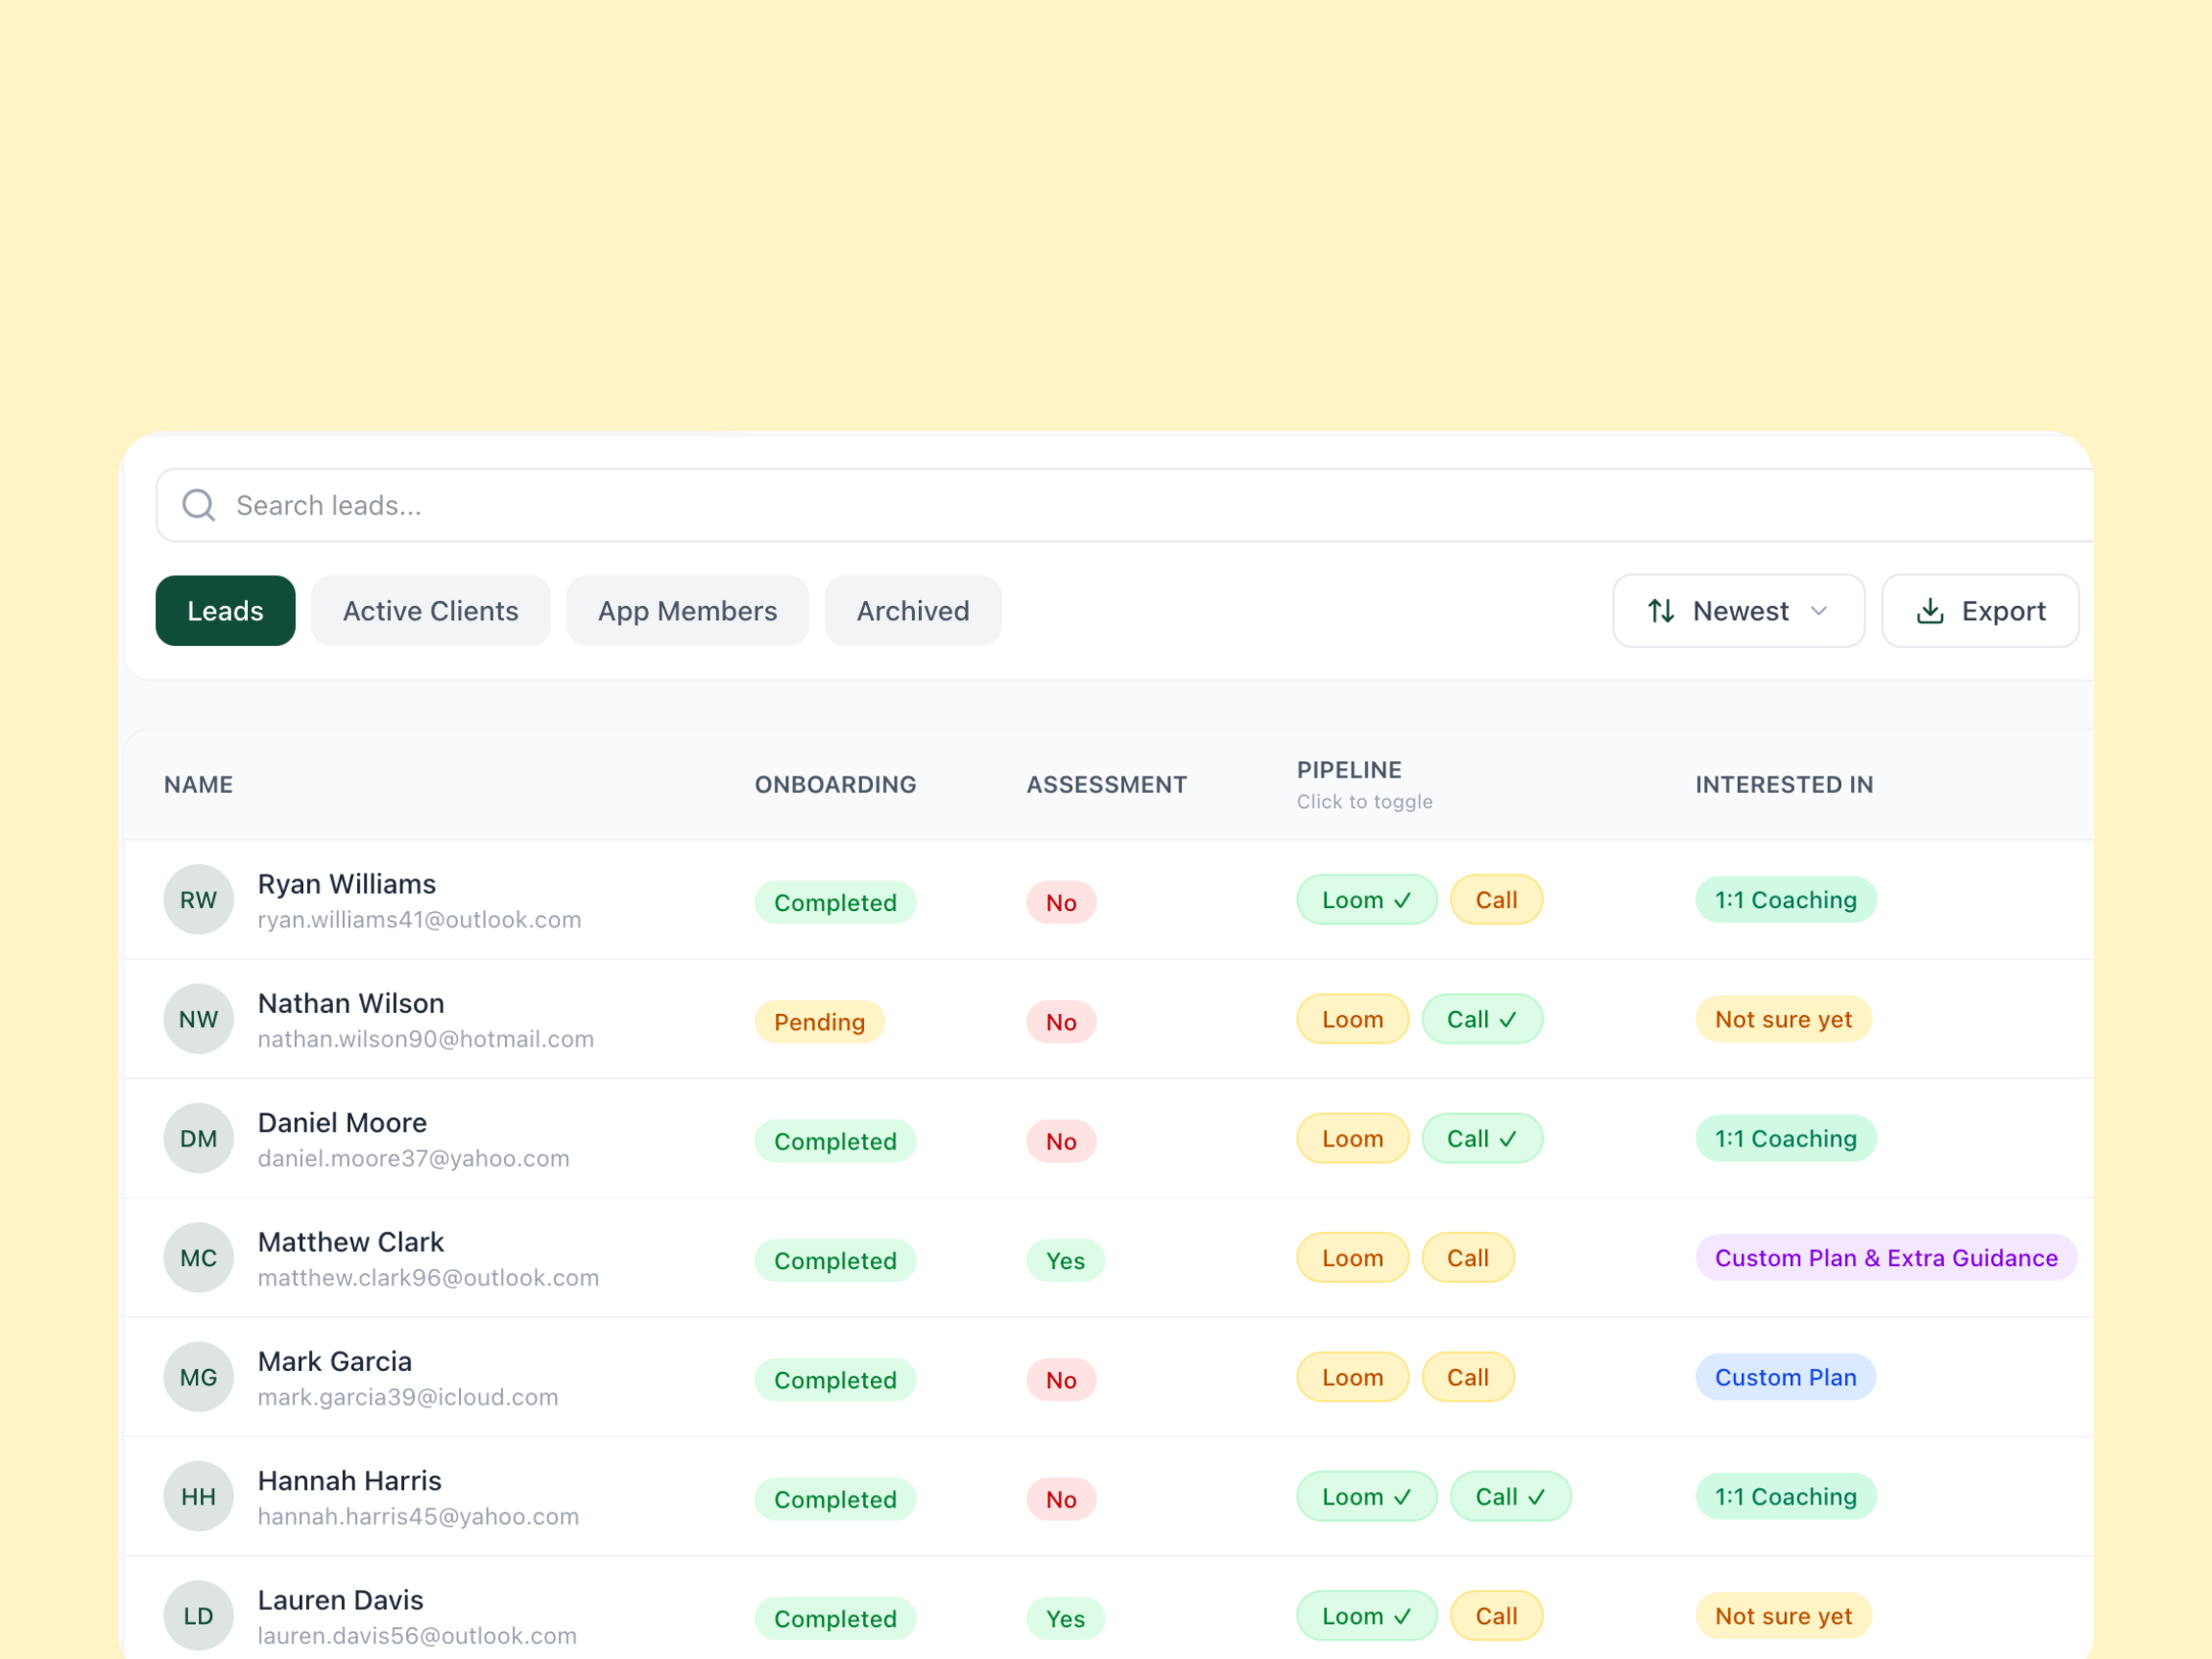Image resolution: width=2212 pixels, height=1659 pixels.
Task: Click Completed onboarding badge for Ryan Williams
Action: click(835, 903)
